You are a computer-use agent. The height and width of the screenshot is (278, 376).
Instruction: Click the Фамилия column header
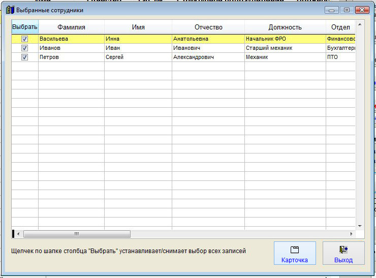point(71,27)
